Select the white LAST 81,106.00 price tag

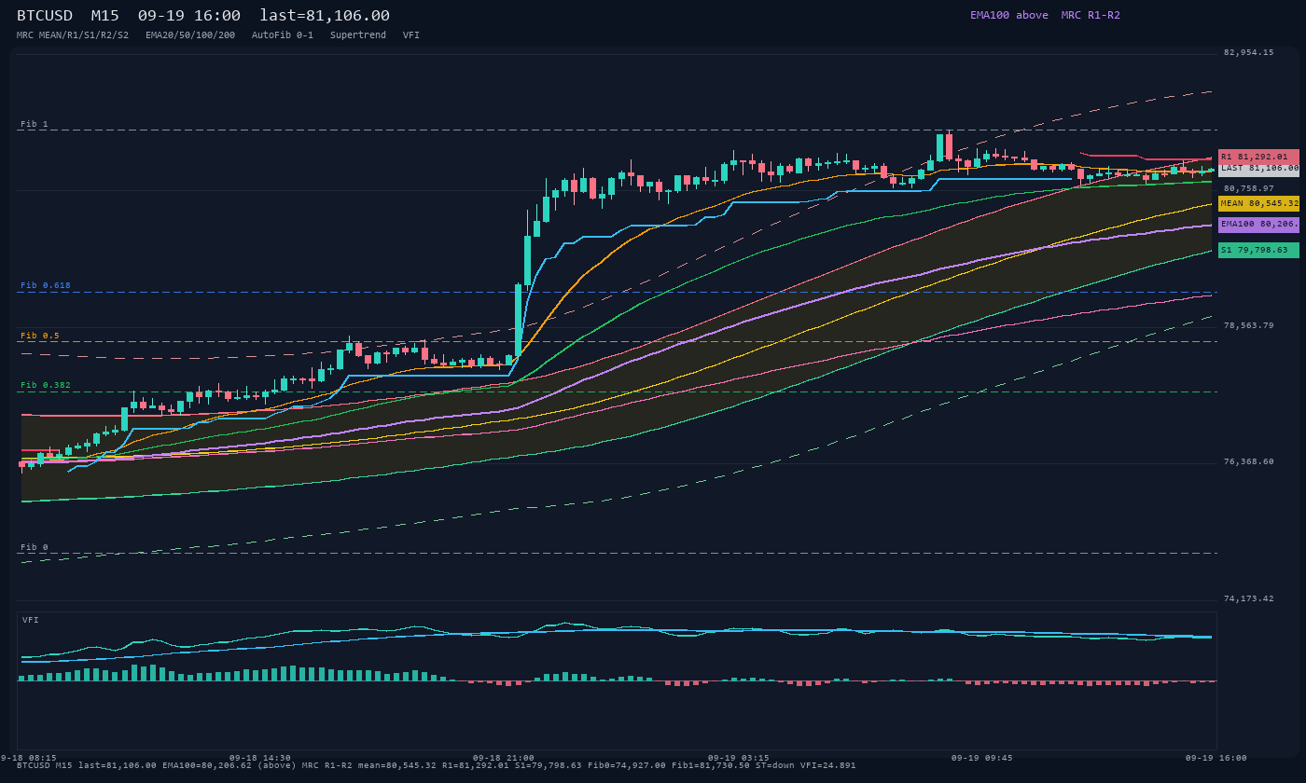pos(1258,169)
